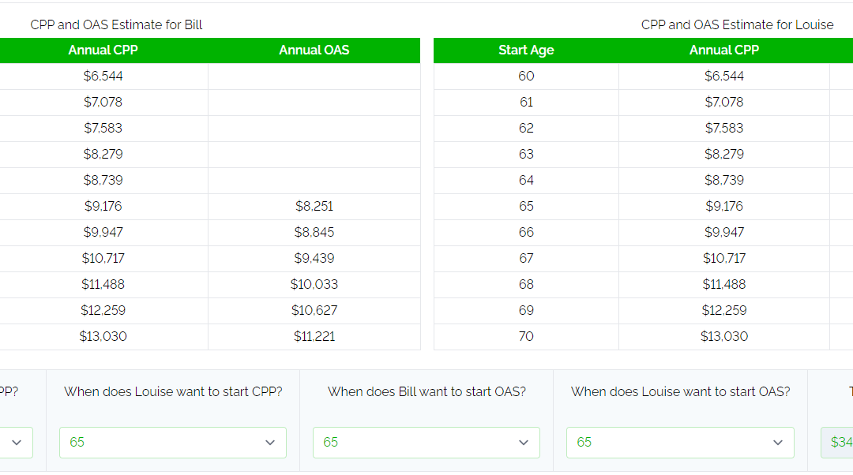
Task: Click Annual CPP header in Bill's table
Action: point(103,50)
